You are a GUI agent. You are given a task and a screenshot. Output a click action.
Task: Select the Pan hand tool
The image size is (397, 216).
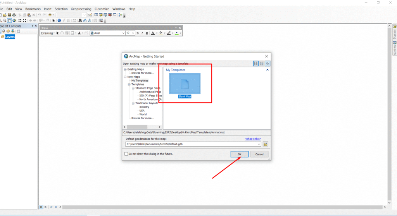[9, 21]
